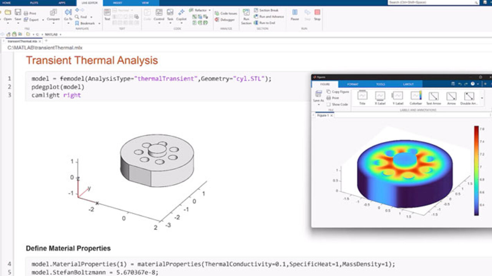Open the Save As dropdown in the figure window

pyautogui.click(x=318, y=104)
